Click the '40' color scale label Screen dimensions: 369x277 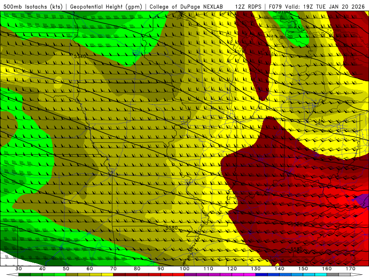point(42,269)
